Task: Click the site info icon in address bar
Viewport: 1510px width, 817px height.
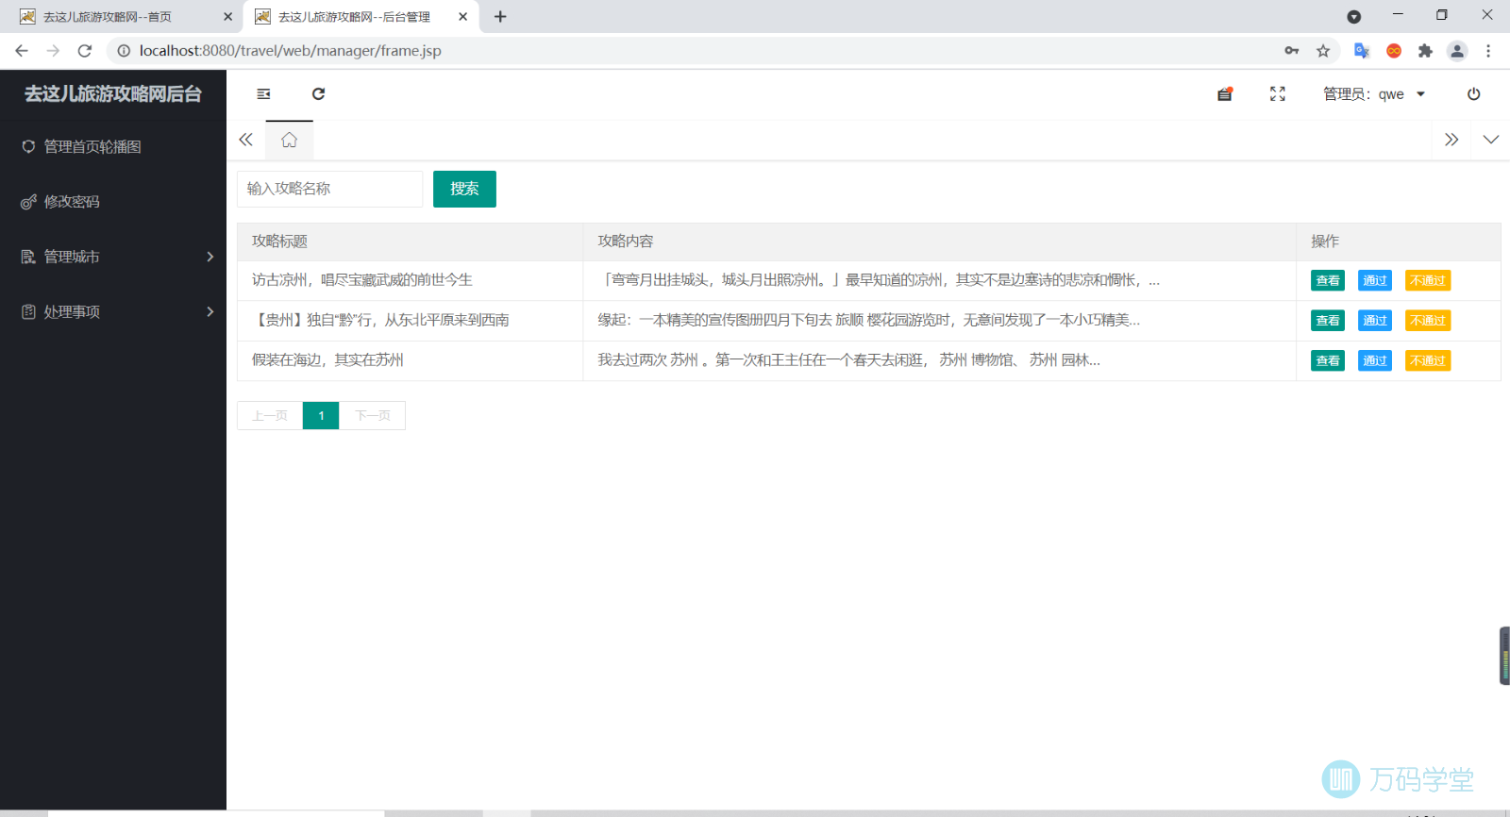Action: click(x=124, y=51)
